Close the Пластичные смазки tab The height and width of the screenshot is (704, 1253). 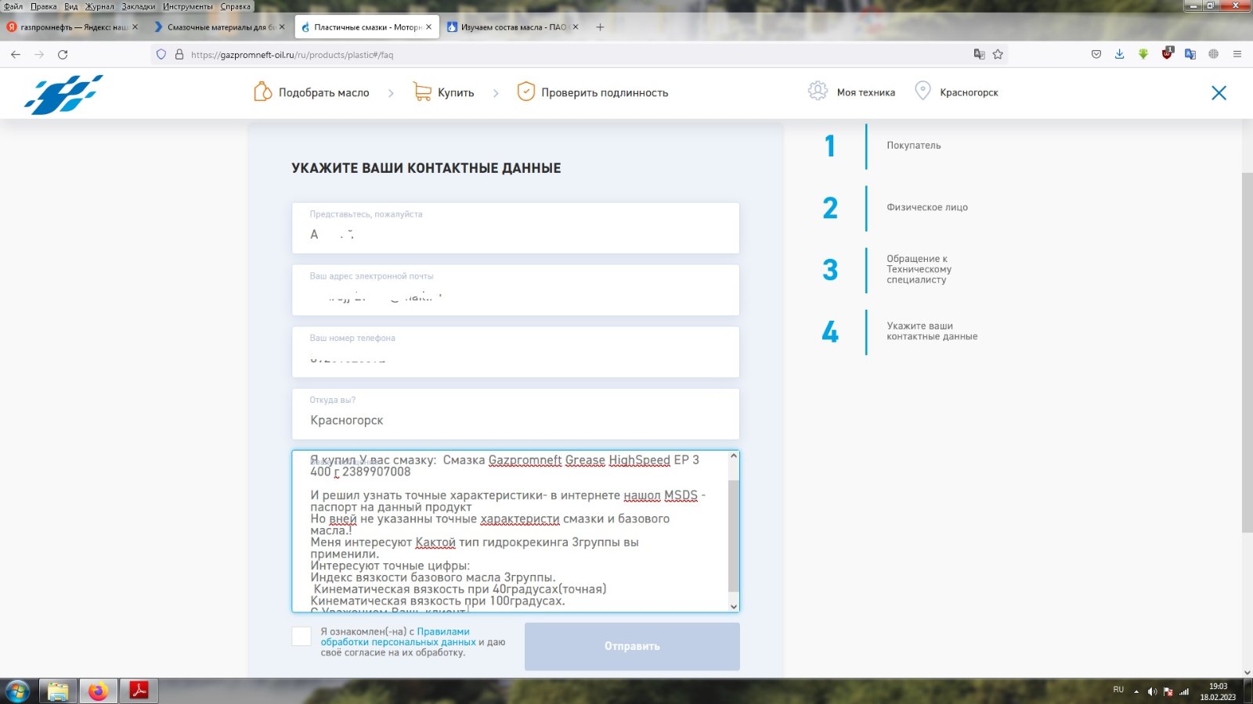[428, 27]
